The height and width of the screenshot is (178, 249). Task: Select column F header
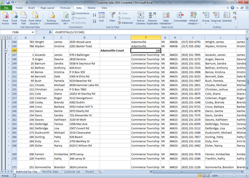146,38
